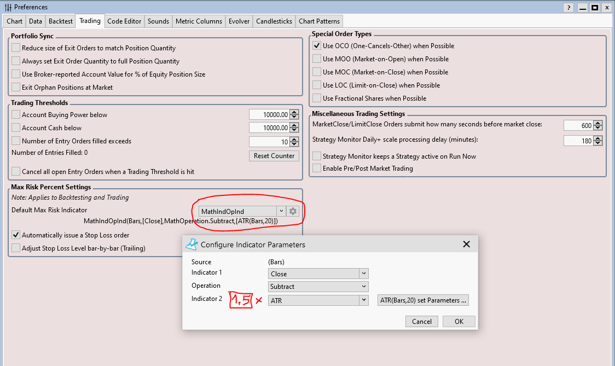The image size is (615, 366).
Task: Uncheck Use OCO (One-Cancels-Other) when Possible
Action: point(316,46)
